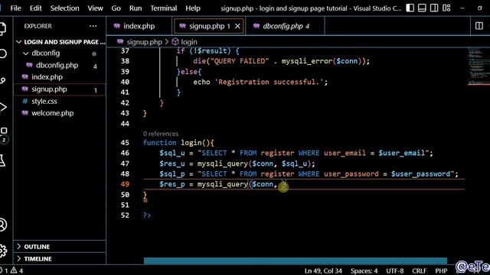Click the PHP icon on index.php tab
Image resolution: width=490 pixels, height=275 pixels.
pyautogui.click(x=117, y=26)
